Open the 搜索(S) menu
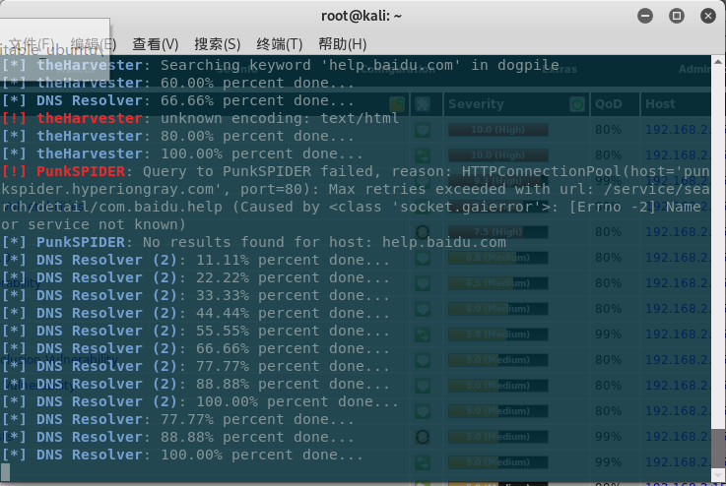Screen dimensions: 726x486 218,44
